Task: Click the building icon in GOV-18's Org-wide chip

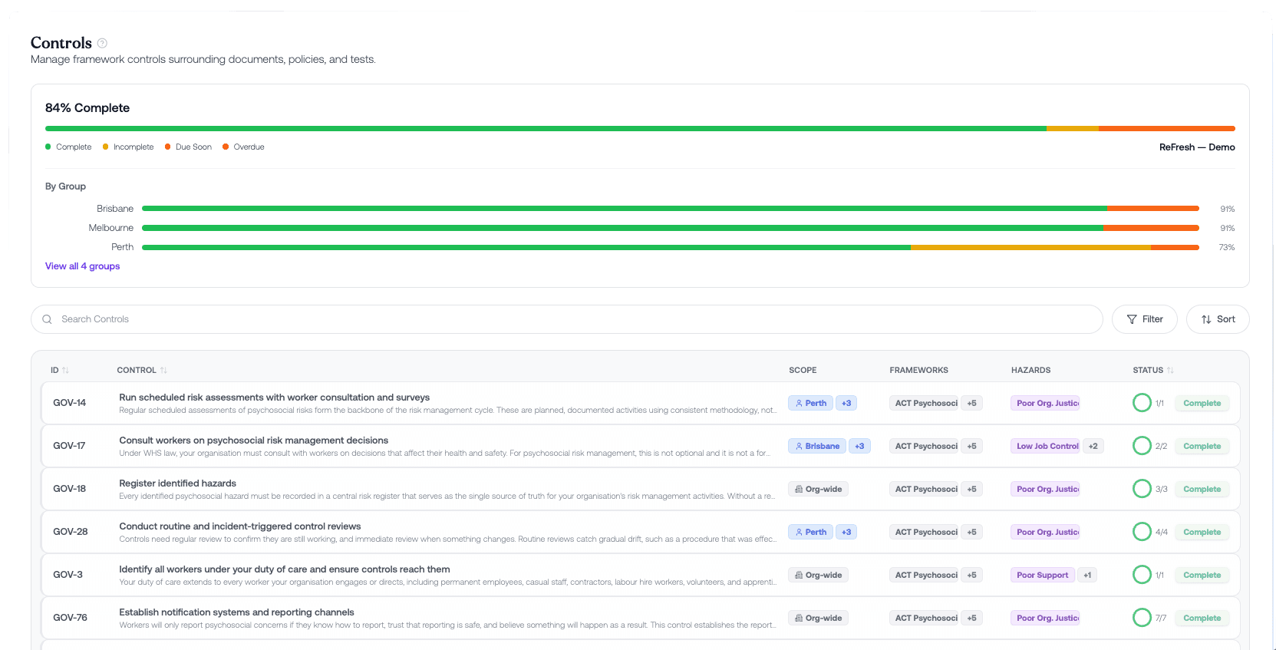Action: (799, 489)
